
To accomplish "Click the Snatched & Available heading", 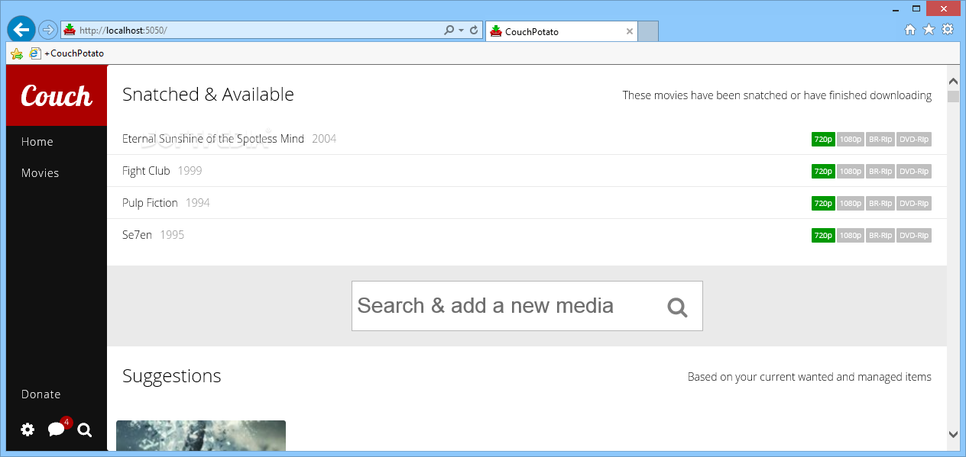I will pyautogui.click(x=208, y=95).
